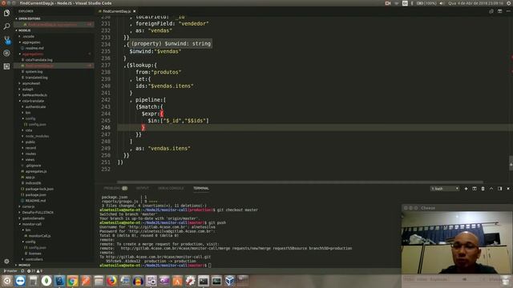Open .gitignore in the file tree
Image resolution: width=513 pixels, height=288 pixels.
coord(33,166)
